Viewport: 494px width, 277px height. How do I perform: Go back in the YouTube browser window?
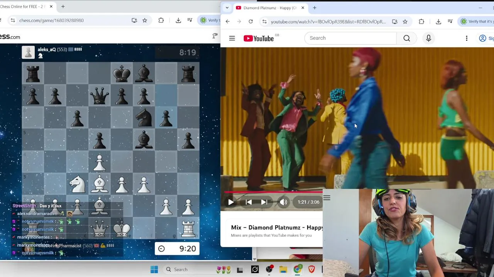click(227, 22)
